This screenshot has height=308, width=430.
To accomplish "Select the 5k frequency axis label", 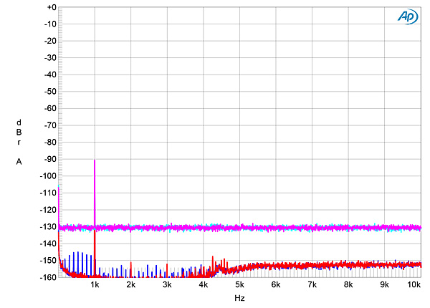I will click(x=239, y=285).
